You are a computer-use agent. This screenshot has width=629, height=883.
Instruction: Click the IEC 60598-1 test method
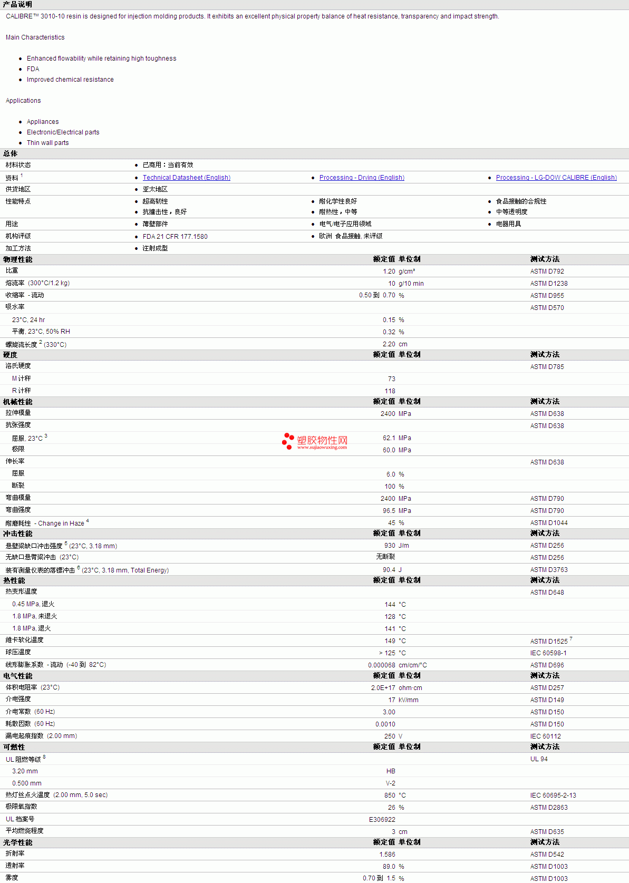[x=548, y=653]
